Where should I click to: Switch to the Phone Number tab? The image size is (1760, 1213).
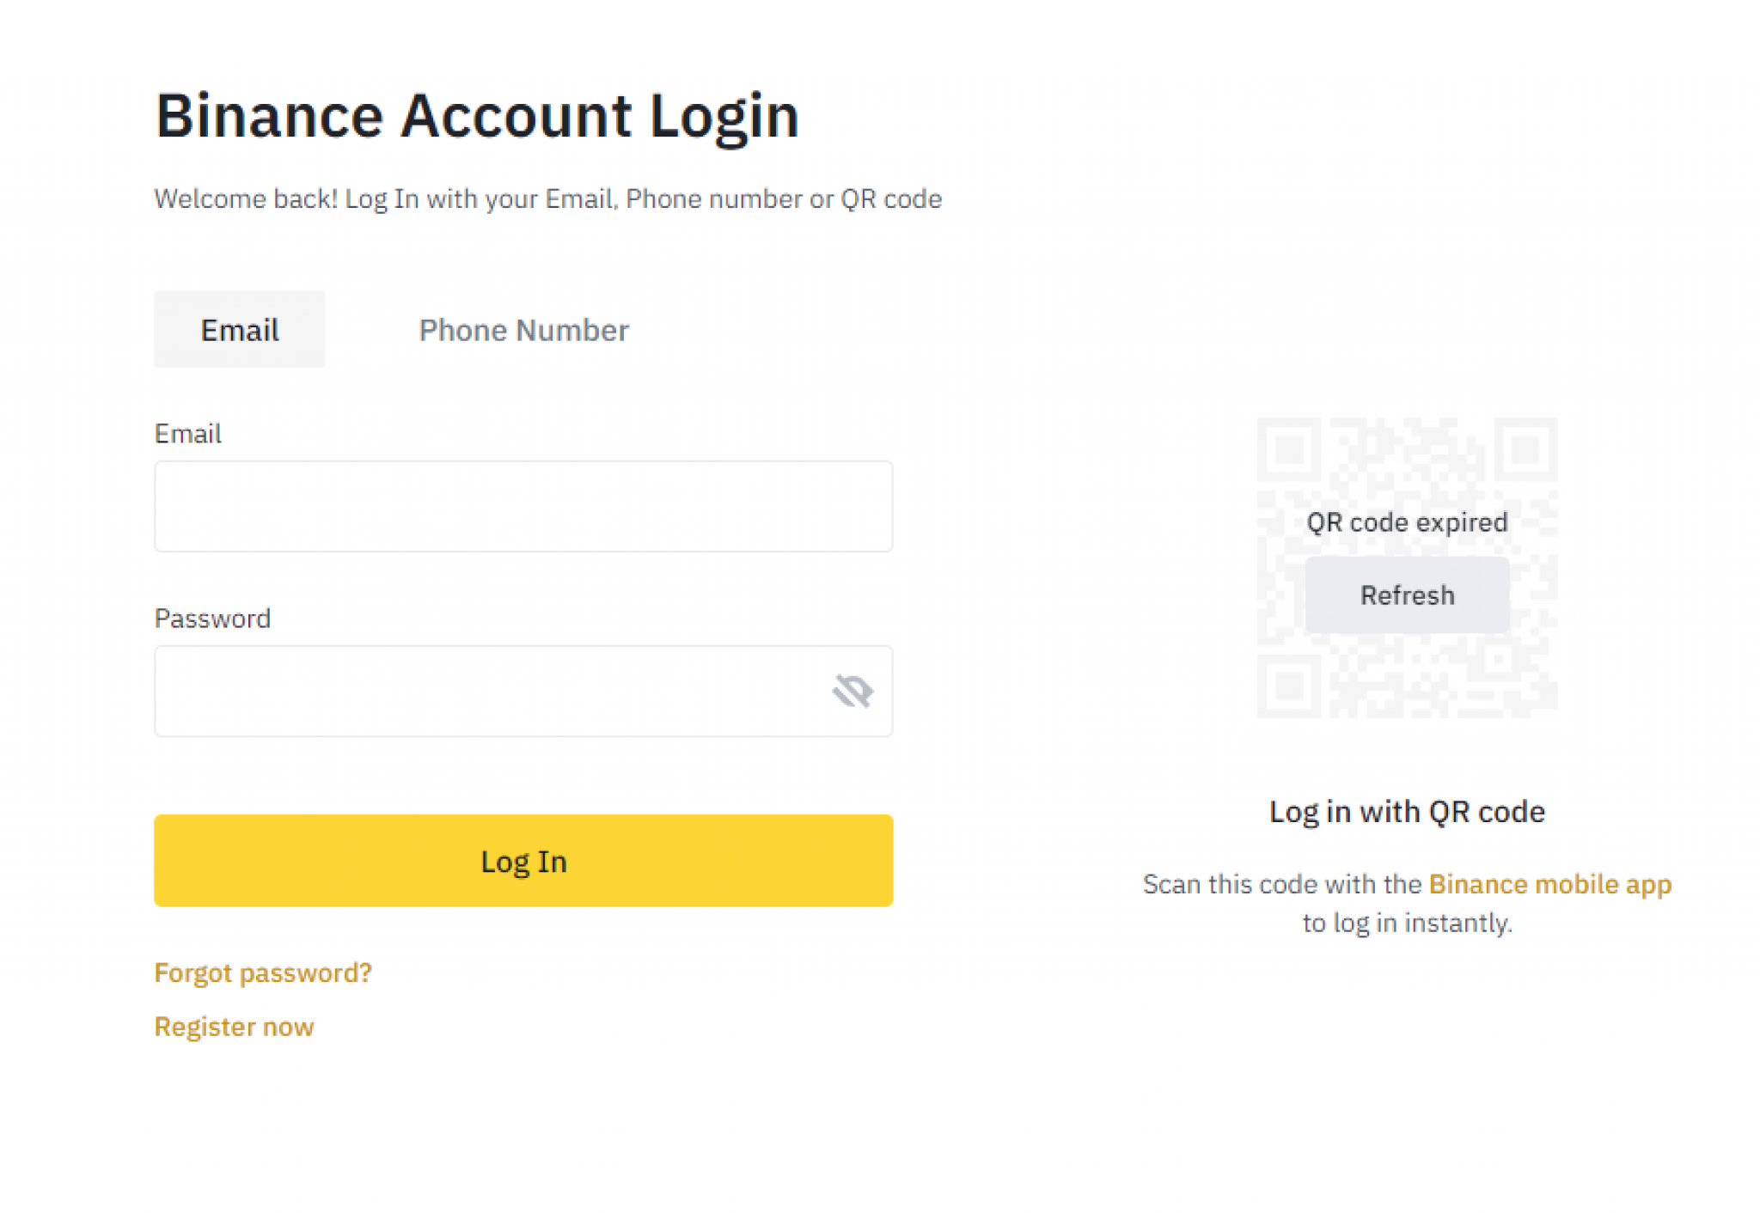click(523, 330)
